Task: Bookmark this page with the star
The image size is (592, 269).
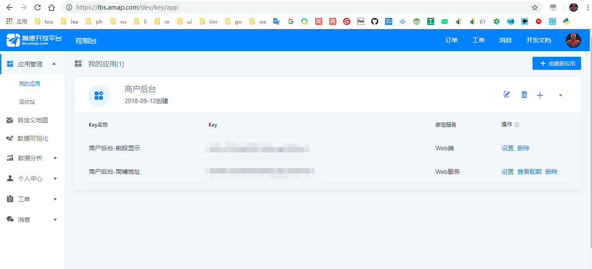Action: tap(535, 7)
